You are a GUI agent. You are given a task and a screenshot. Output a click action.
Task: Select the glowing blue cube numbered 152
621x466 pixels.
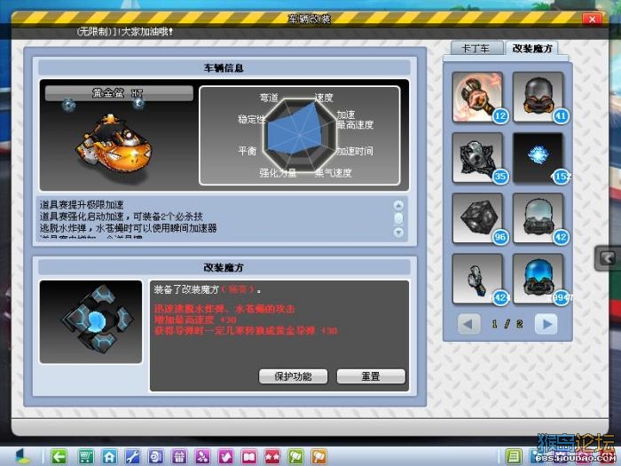click(x=538, y=157)
